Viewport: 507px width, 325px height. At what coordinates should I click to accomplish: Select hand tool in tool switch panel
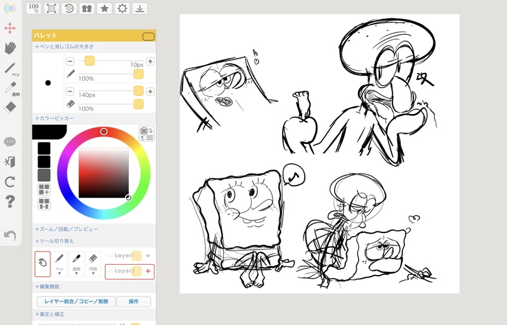pos(42,264)
